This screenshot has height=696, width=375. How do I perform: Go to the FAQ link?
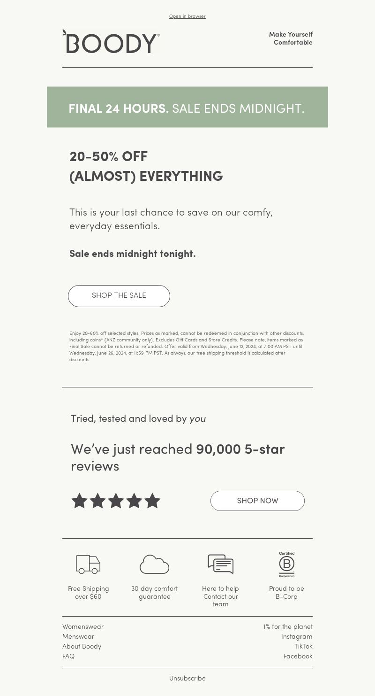(68, 656)
